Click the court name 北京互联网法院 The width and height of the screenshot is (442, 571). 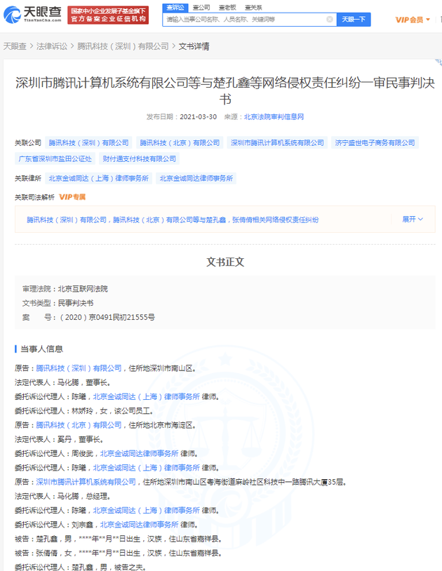83,289
